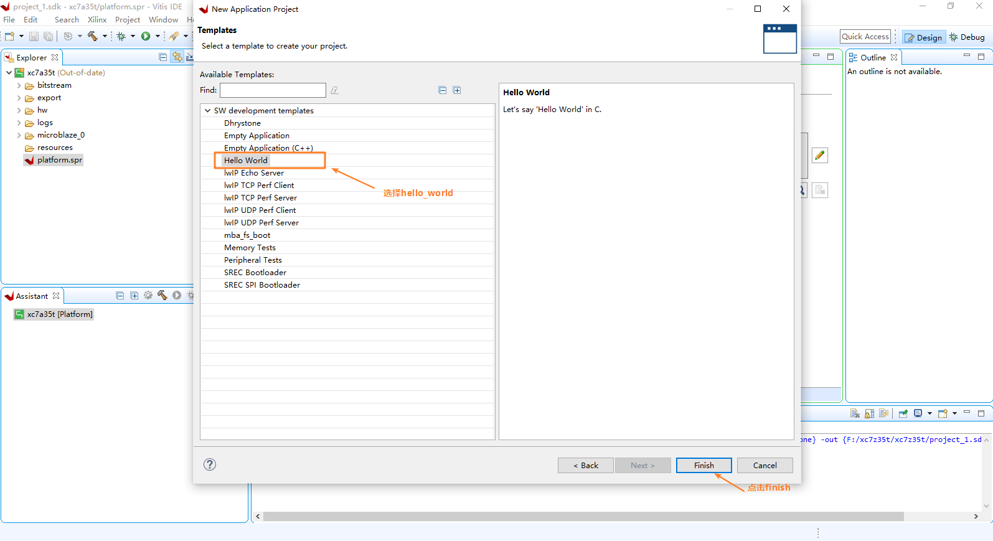Toggle Link with Editor in Explorer panel
This screenshot has height=541, width=993.
pyautogui.click(x=177, y=57)
